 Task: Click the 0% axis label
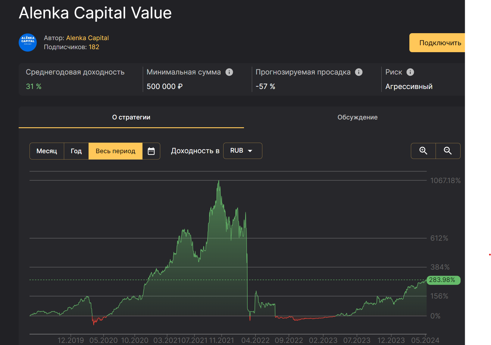pyautogui.click(x=435, y=316)
